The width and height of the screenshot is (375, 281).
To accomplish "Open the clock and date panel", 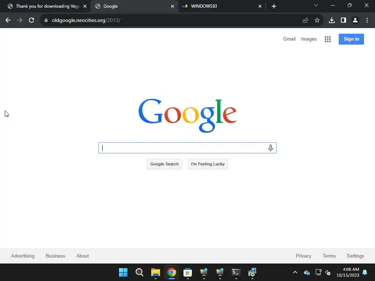I will (348, 272).
